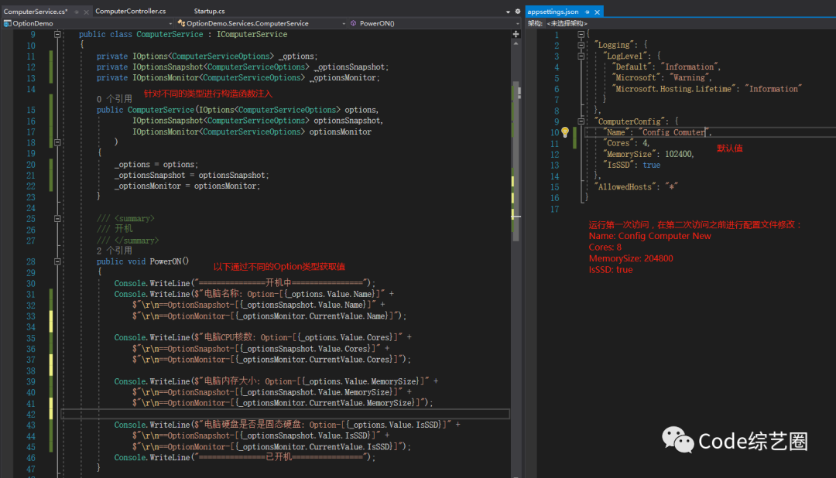Image resolution: width=836 pixels, height=478 pixels.
Task: Open the JSON schema selector dropdown
Action: 566,23
